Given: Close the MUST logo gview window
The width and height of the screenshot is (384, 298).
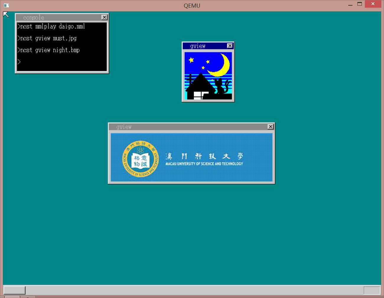Looking at the screenshot, I should click(271, 127).
